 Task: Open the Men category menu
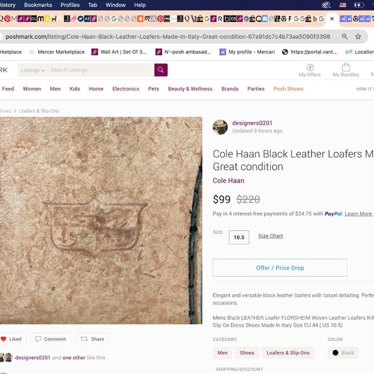tap(55, 89)
